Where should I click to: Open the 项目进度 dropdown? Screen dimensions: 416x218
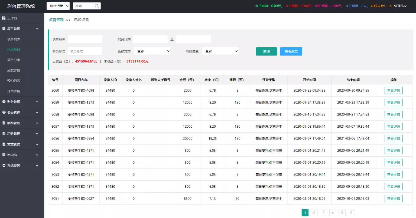pos(220,51)
